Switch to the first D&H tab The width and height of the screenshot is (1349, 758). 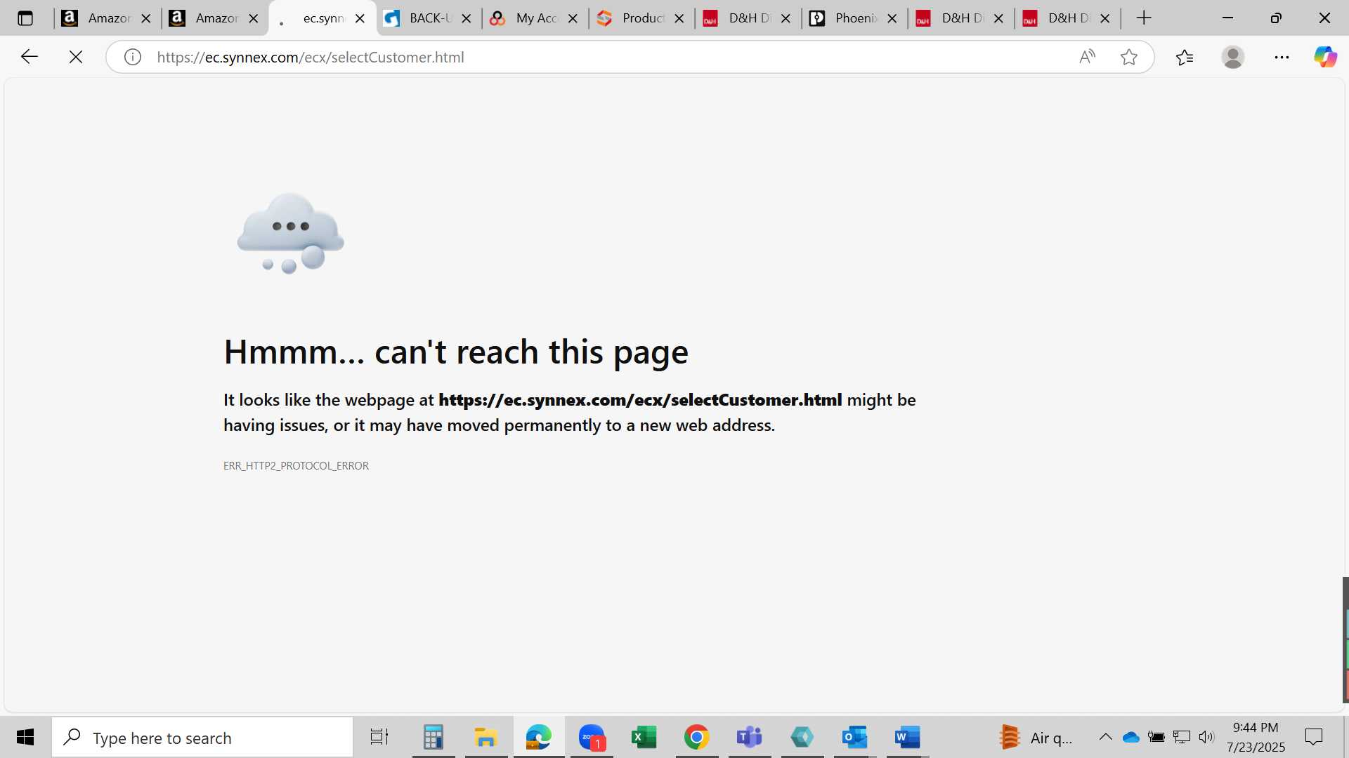[747, 18]
